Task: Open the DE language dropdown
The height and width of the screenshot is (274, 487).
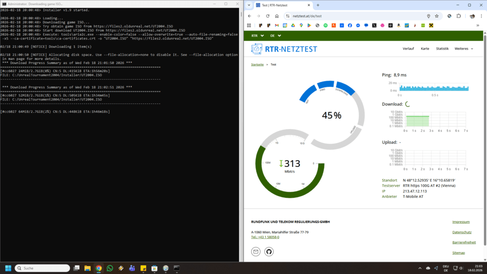Action: [275, 36]
